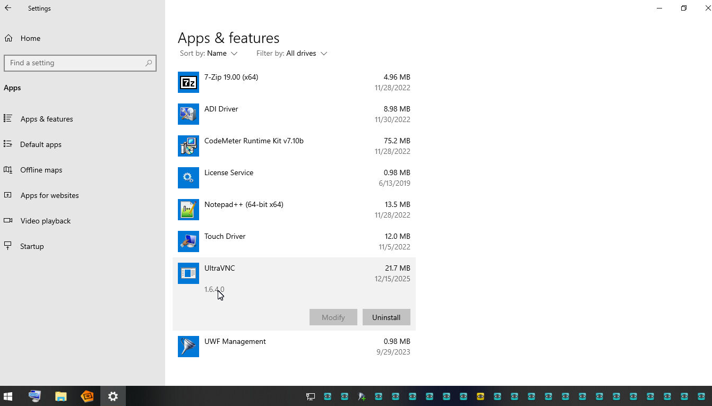The image size is (712, 406).
Task: Click the 8.98 MB size of ADI Driver
Action: 397,109
